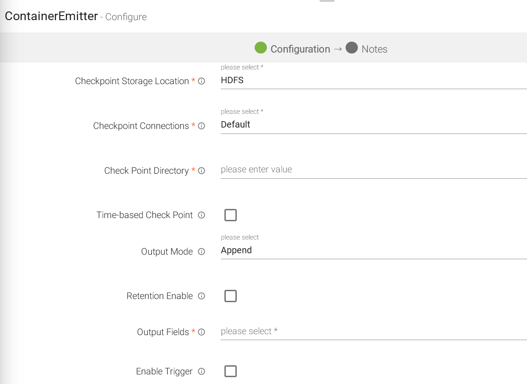
Task: Open the Output Fields selection dropdown
Action: (373, 331)
